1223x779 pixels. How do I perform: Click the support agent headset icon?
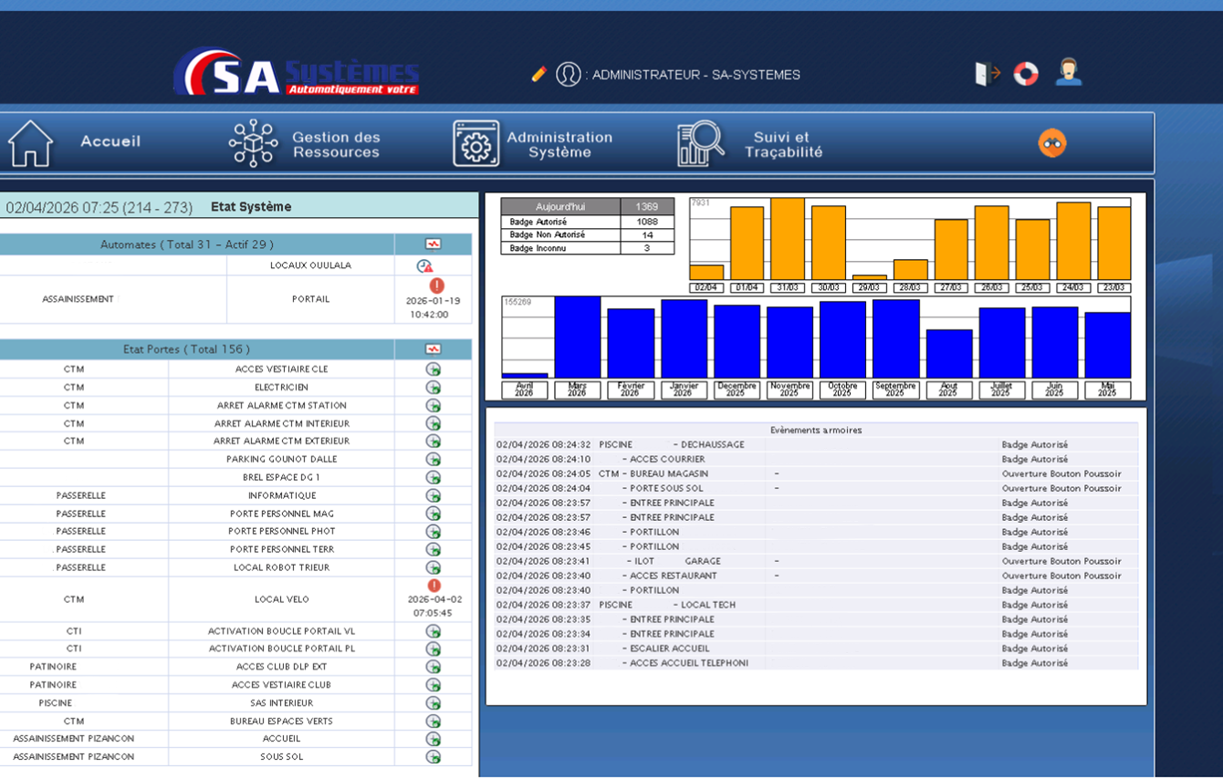[1068, 72]
